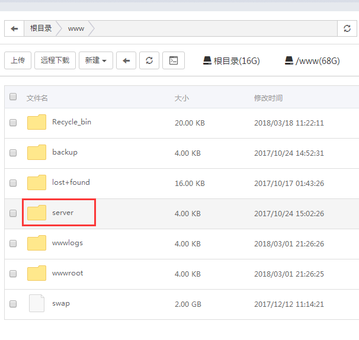Go to 根目录 in breadcrumb
359x340 pixels.
point(41,28)
